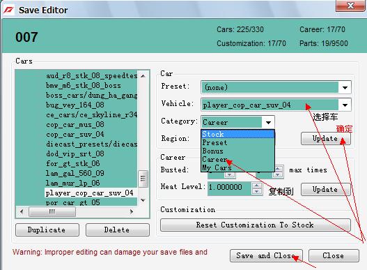Expand the Category combo box arrow
Screen dimensions: 367x270
point(268,122)
